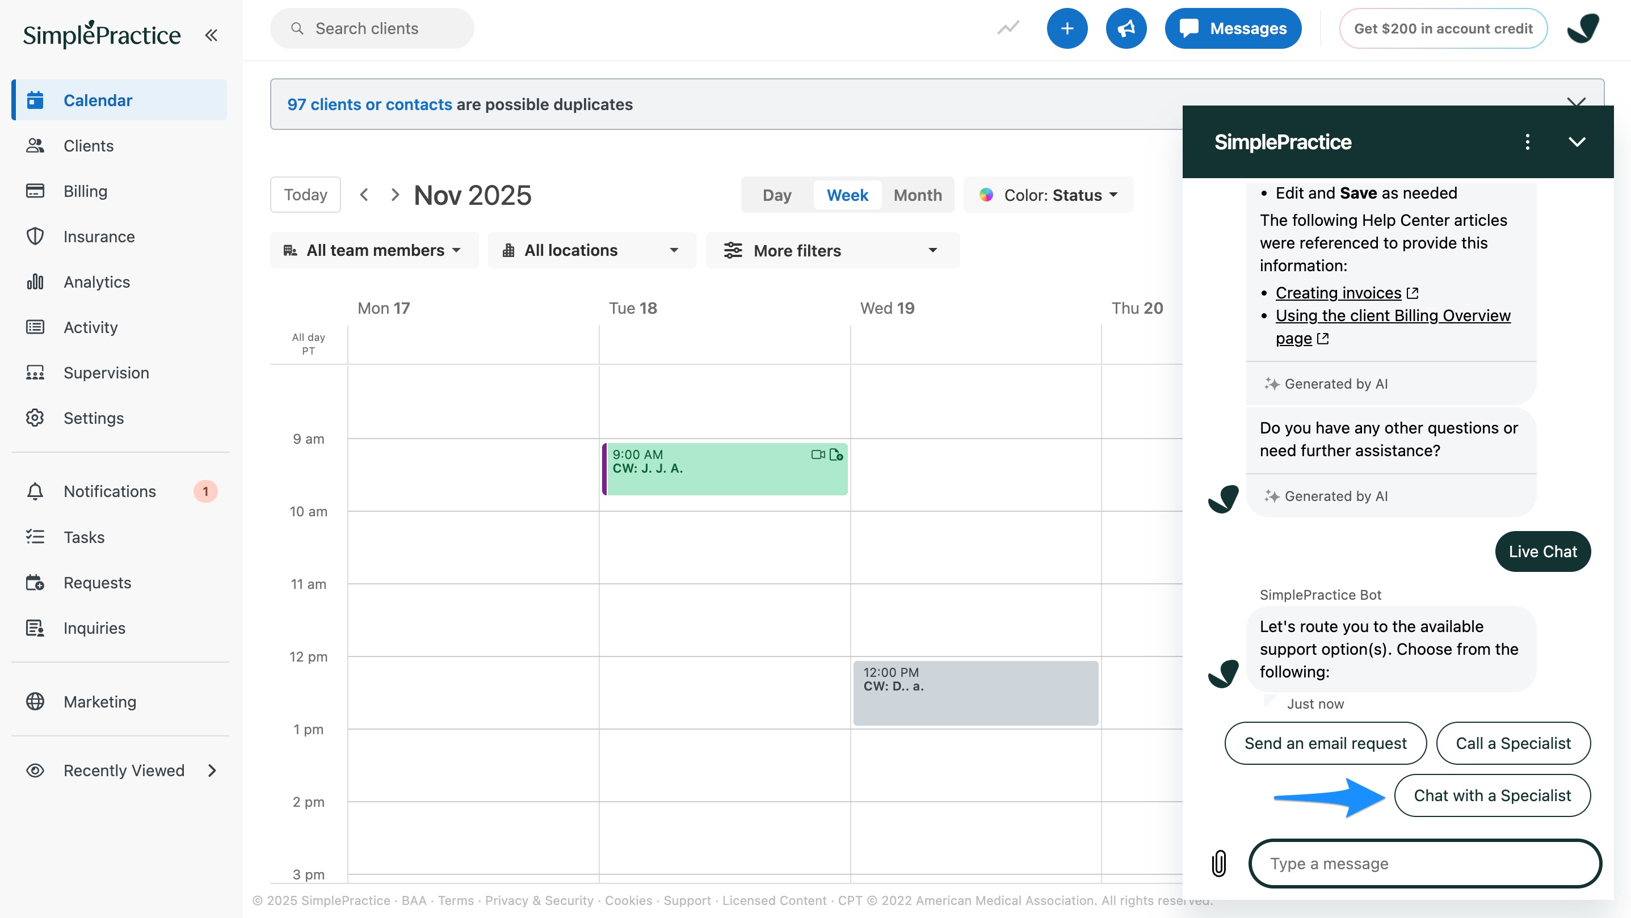The height and width of the screenshot is (918, 1631).
Task: Click the blue plus create button
Action: point(1067,28)
